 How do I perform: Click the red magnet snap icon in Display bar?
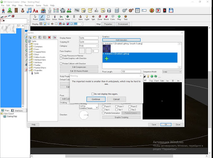(x=60, y=24)
